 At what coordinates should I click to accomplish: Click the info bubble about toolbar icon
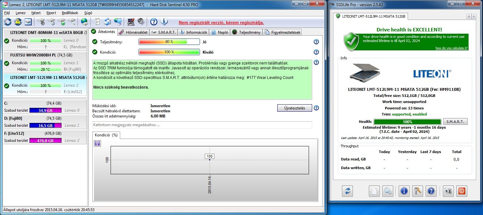pos(164,22)
